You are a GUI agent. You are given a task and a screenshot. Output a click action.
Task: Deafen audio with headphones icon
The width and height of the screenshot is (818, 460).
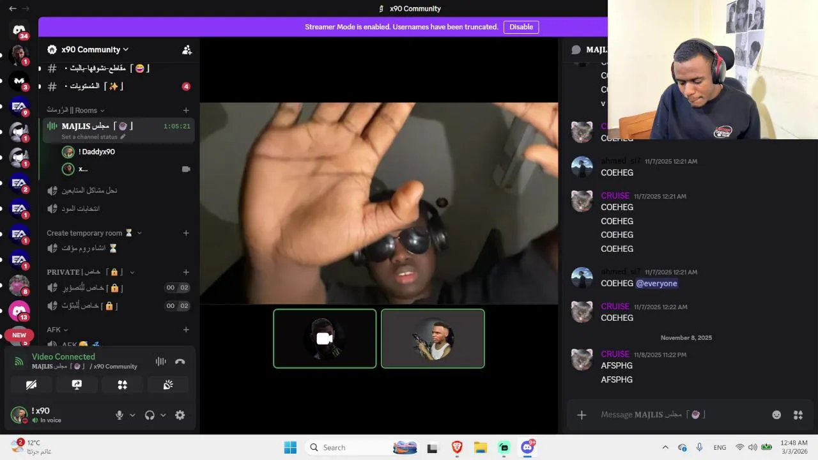coord(150,415)
